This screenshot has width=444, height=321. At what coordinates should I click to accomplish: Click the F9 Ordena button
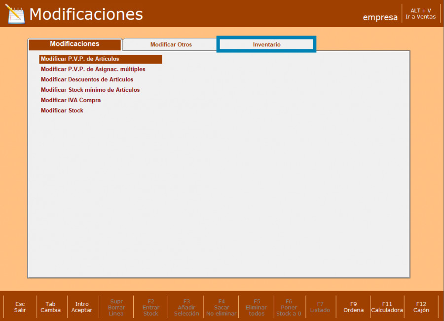(353, 307)
